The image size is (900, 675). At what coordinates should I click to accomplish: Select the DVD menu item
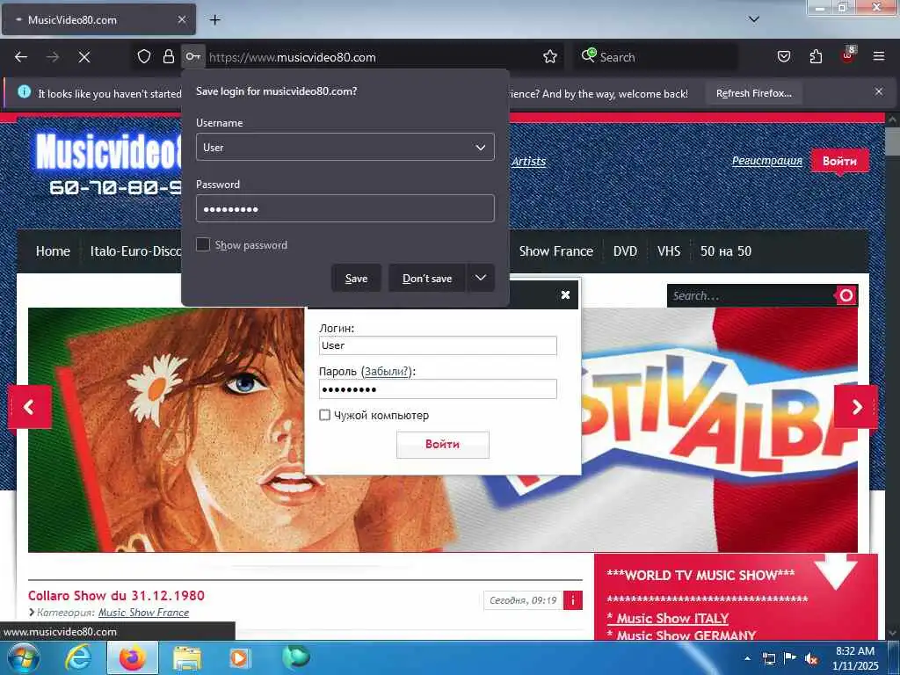coord(625,250)
